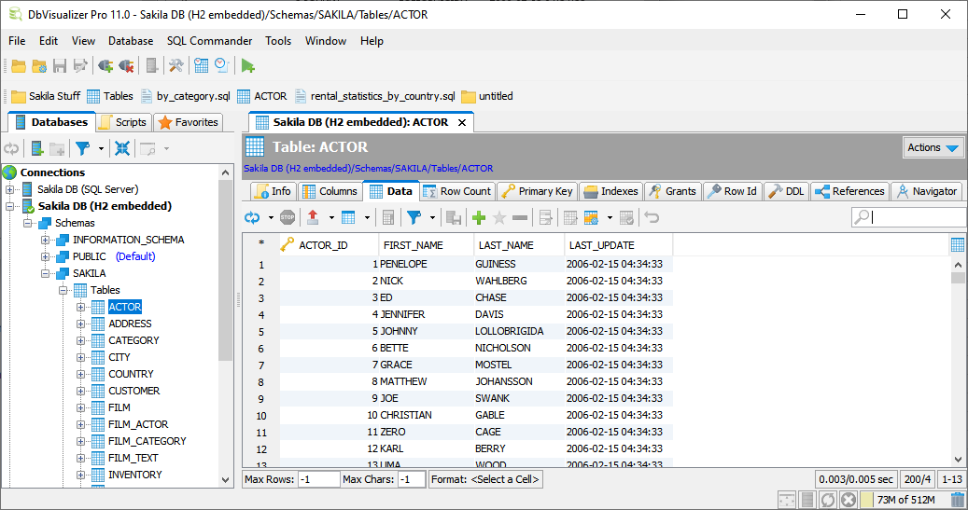
Task: Click create database connection icon in Databases toolbar
Action: point(37,148)
